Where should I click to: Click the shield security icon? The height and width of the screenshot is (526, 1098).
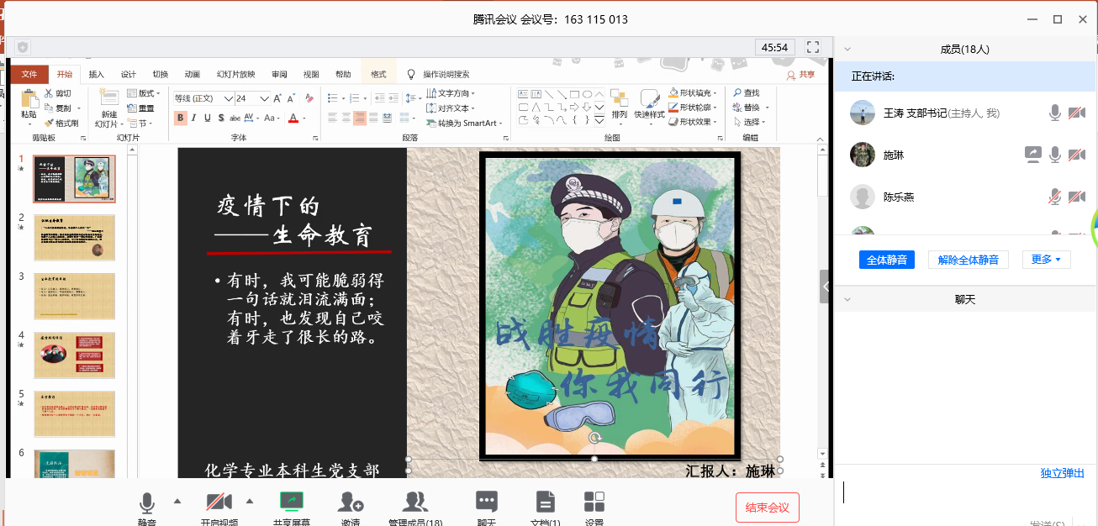click(23, 47)
